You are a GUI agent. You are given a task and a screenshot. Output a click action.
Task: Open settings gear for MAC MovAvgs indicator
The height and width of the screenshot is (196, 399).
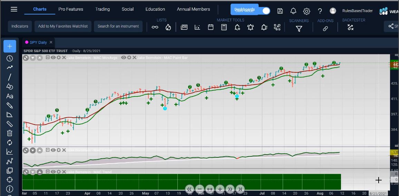(59, 58)
